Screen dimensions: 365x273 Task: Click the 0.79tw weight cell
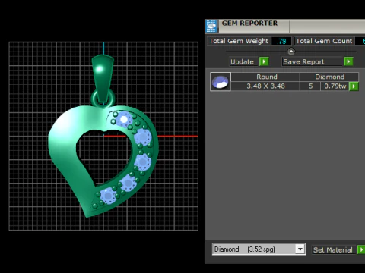(335, 86)
